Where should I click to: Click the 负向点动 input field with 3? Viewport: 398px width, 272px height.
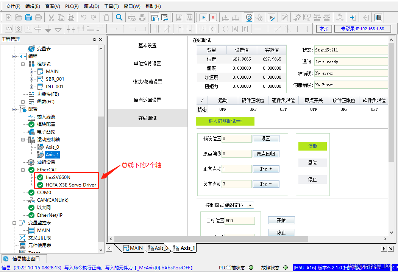237,184
